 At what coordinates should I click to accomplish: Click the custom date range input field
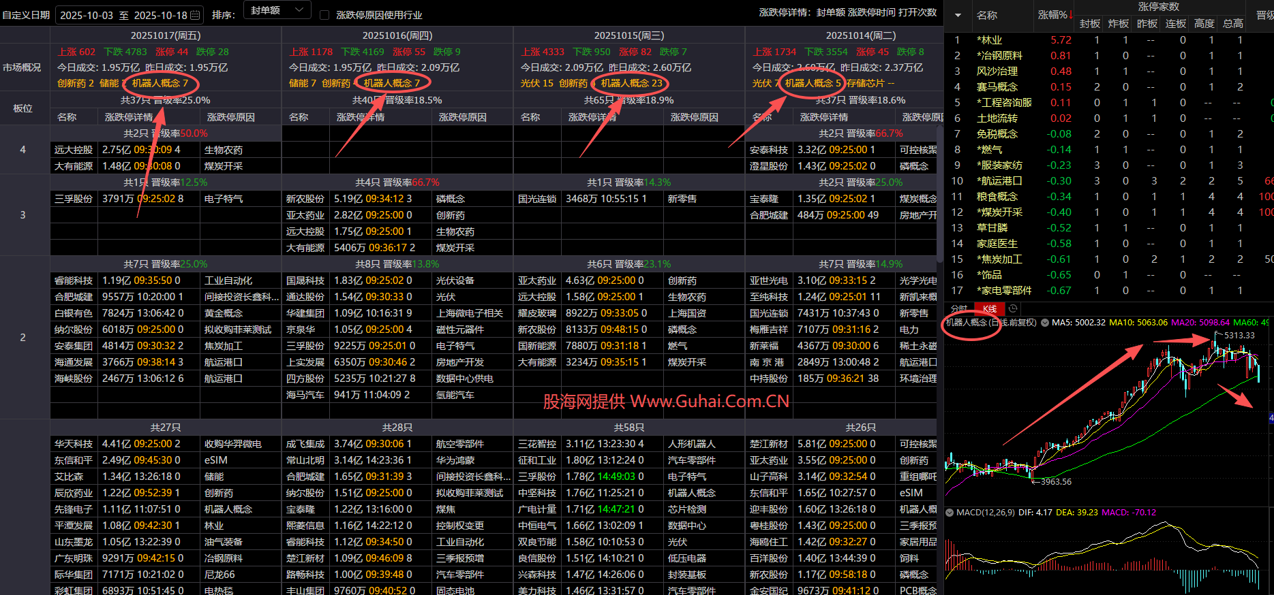pyautogui.click(x=123, y=15)
